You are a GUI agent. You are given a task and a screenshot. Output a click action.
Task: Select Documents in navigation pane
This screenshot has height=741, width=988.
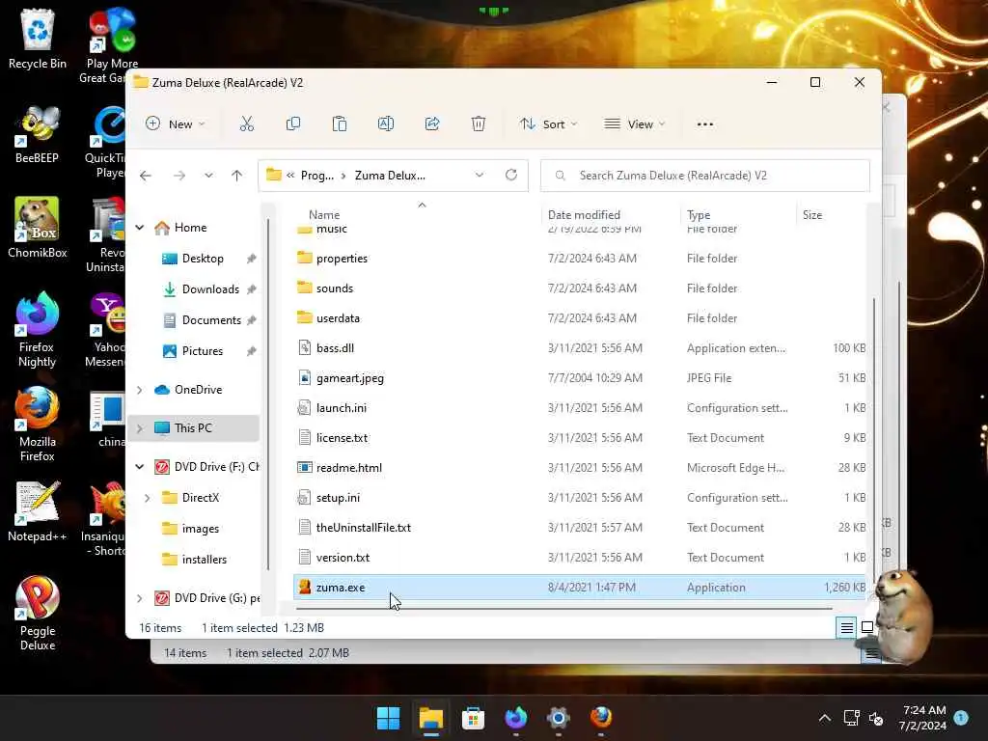pos(211,320)
